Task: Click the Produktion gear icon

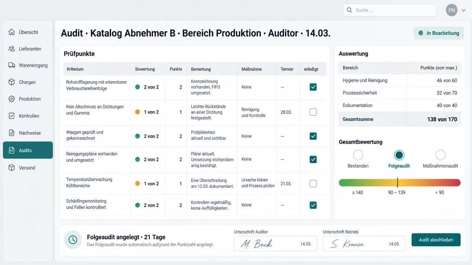Action: pyautogui.click(x=12, y=99)
